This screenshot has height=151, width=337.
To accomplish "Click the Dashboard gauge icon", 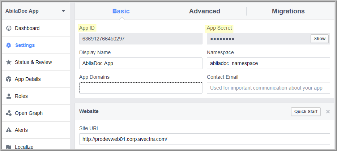I will tap(9, 28).
